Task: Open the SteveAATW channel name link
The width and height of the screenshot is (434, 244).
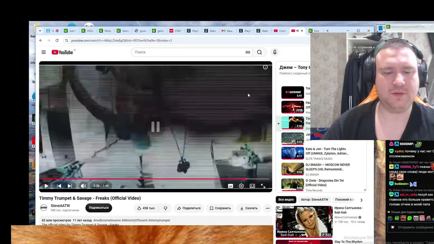Action: coord(60,206)
